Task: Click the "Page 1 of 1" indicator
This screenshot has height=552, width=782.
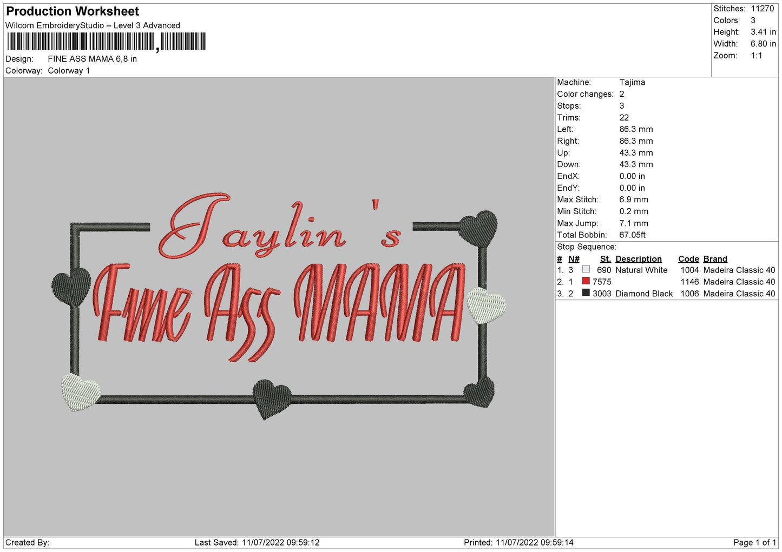Action: click(x=754, y=543)
